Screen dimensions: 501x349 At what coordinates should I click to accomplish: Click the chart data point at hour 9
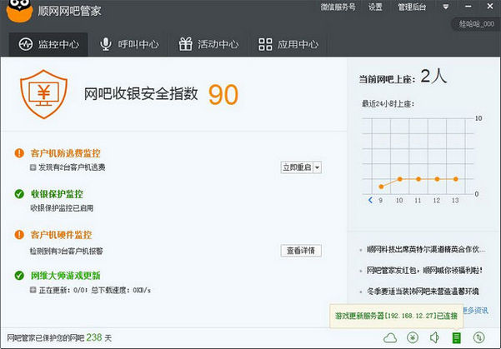pyautogui.click(x=381, y=187)
